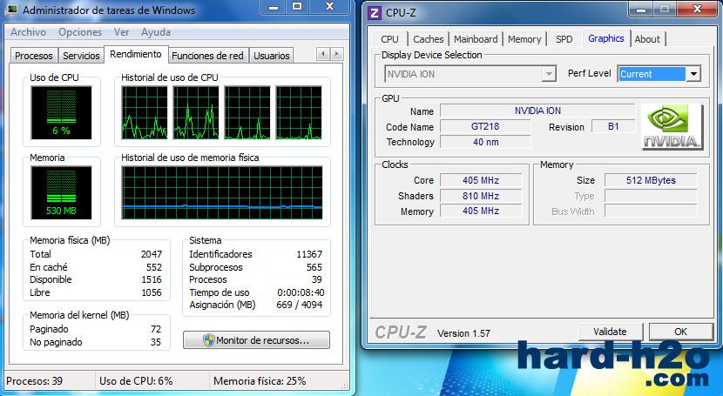Screen dimensions: 723x396
Task: Expand the Perf Level Current dropdown arrow
Action: click(x=693, y=74)
